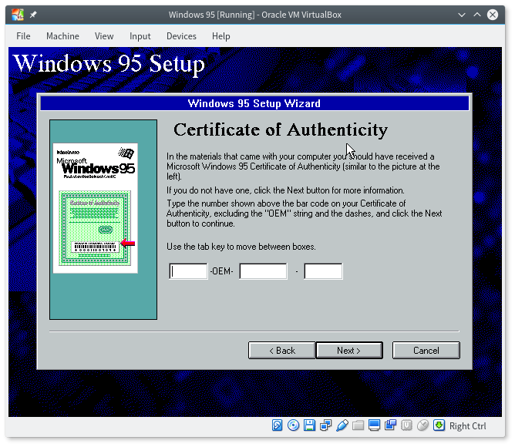Focus the first product key box before OEM
The image size is (515, 447).
[188, 271]
